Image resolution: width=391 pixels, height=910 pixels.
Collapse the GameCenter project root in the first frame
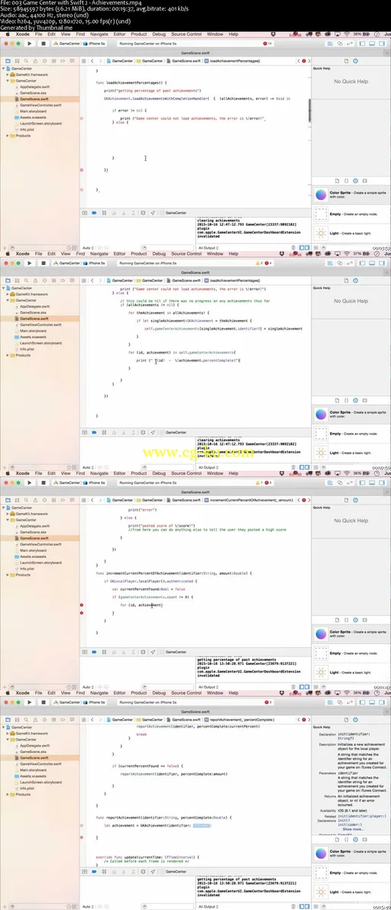pyautogui.click(x=4, y=69)
